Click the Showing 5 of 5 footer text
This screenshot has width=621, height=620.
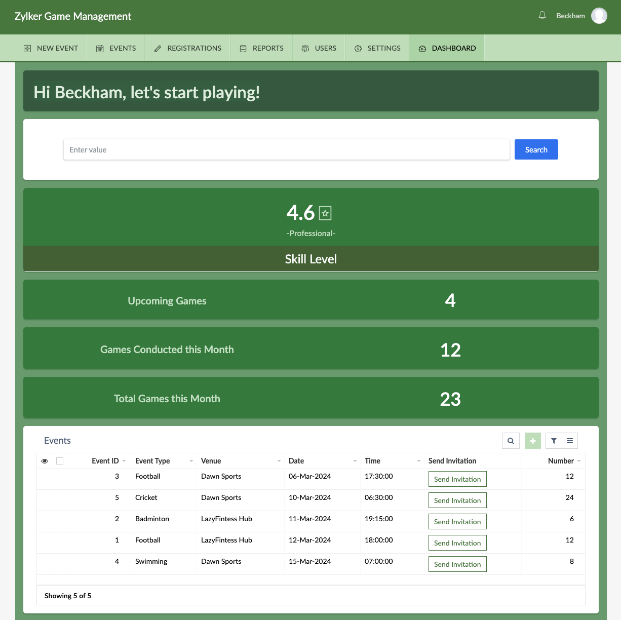(x=68, y=596)
